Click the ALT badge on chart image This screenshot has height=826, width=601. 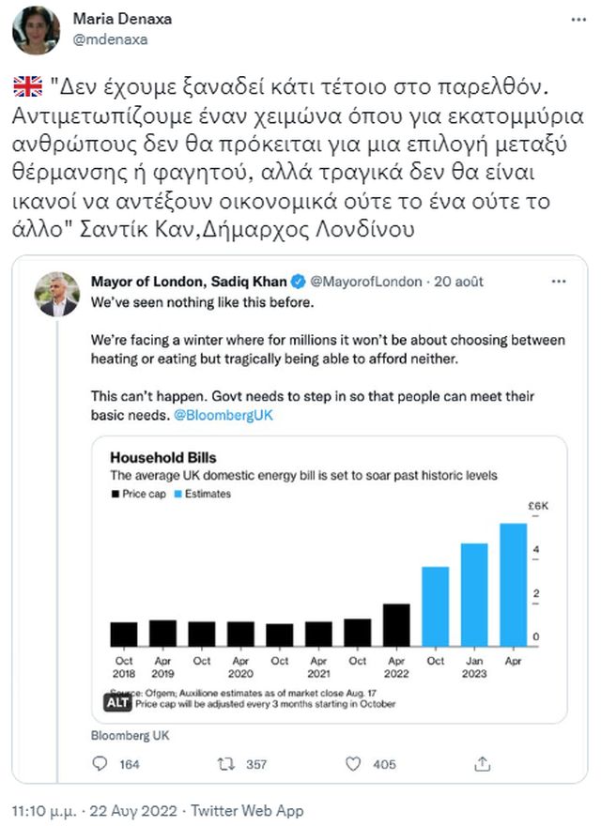click(x=115, y=701)
